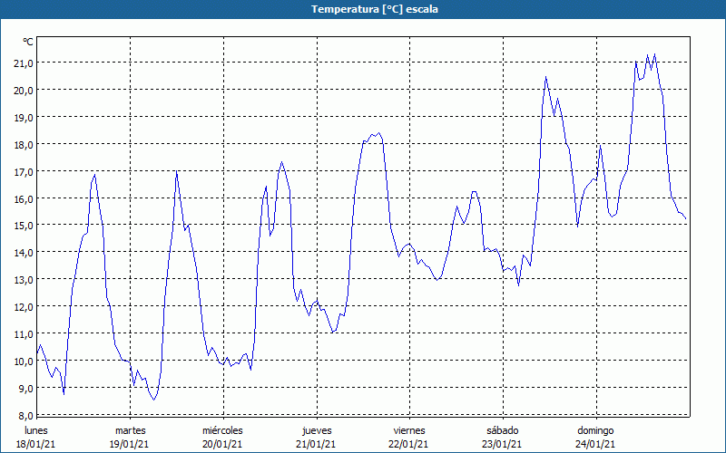726x453 pixels.
Task: Click the date '22/01/21'
Action: 409,444
